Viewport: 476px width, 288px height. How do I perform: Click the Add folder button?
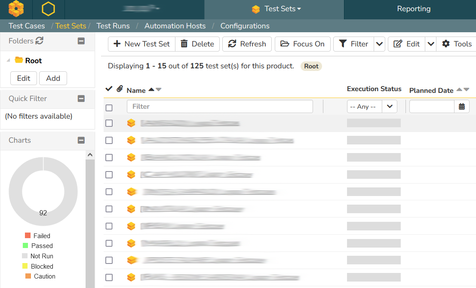(x=53, y=78)
